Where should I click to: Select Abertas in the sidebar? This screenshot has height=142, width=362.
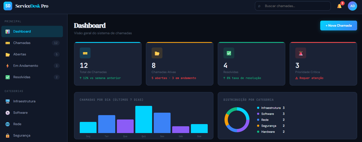coord(32,54)
